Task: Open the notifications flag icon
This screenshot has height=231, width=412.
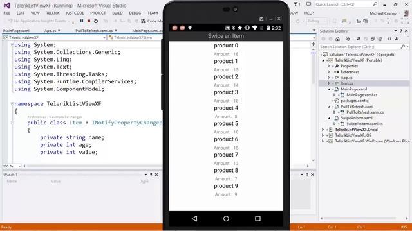Action: [297, 4]
